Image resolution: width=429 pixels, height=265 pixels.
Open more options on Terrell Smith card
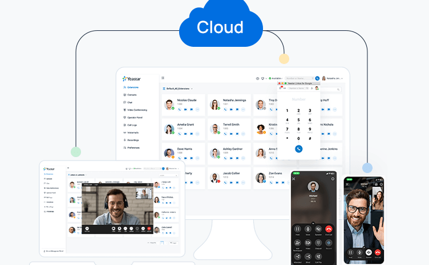243,134
